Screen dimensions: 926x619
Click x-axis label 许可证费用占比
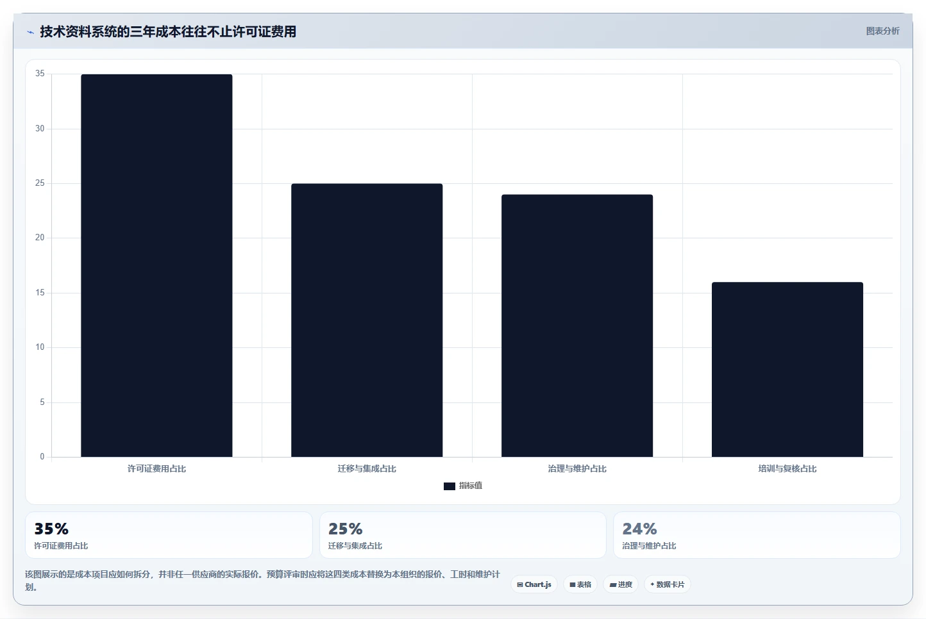pos(156,468)
